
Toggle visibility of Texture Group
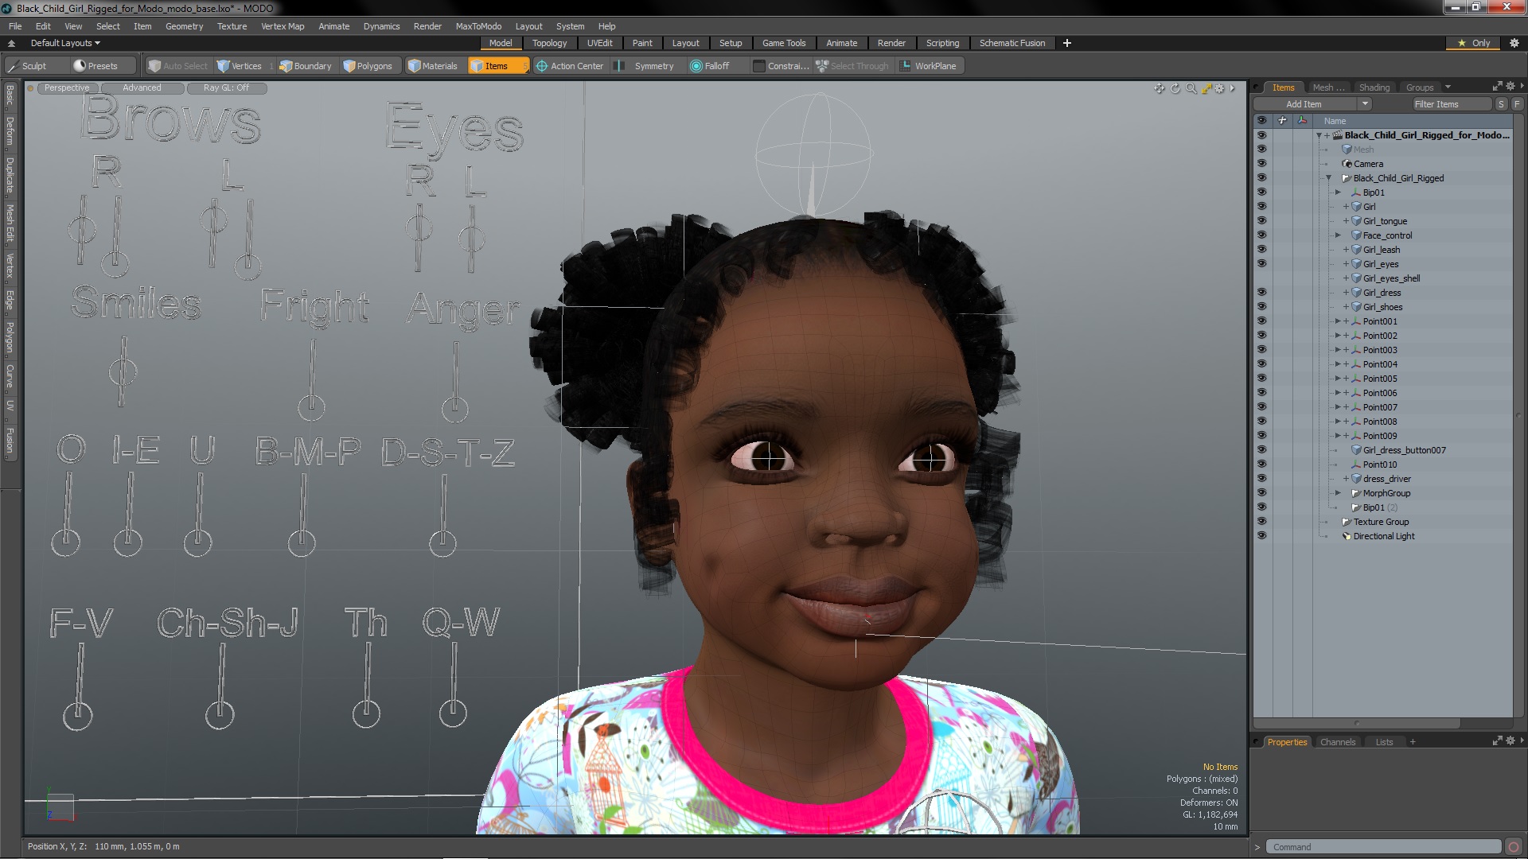(x=1261, y=522)
